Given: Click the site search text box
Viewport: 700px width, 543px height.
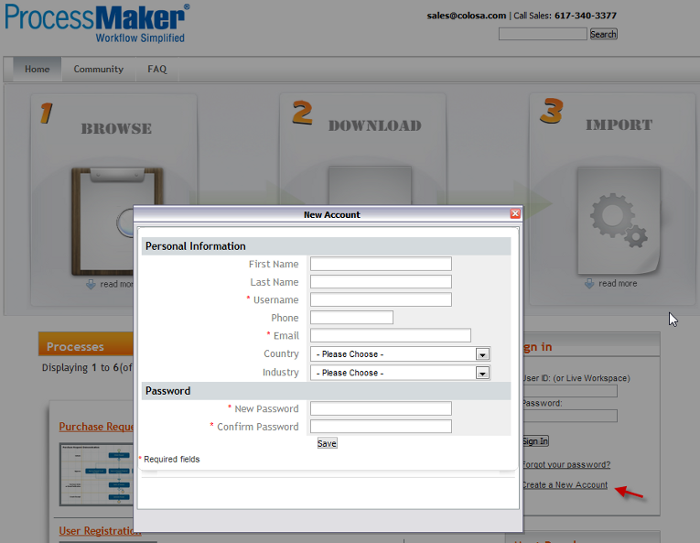Looking at the screenshot, I should (x=543, y=34).
